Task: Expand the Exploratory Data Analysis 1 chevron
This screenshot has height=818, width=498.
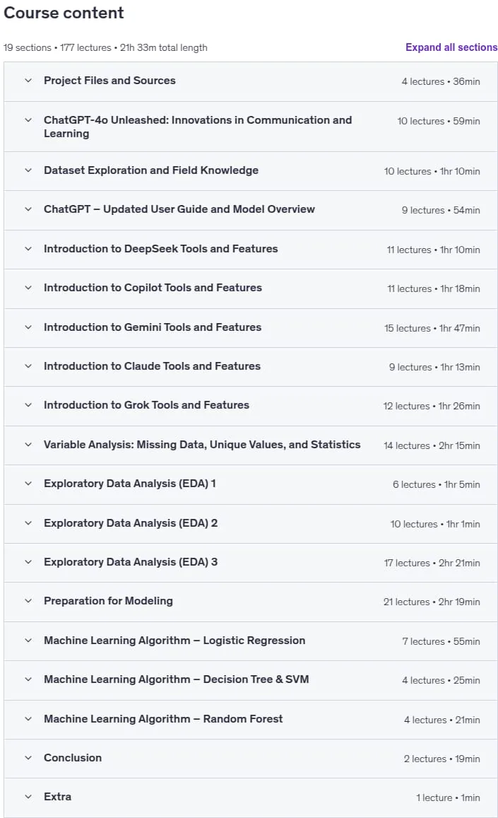Action: [x=28, y=484]
